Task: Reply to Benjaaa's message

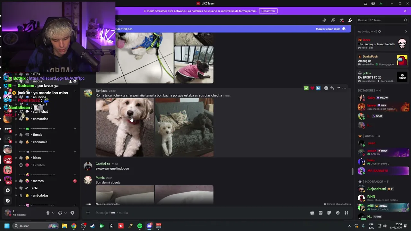Action: point(332,88)
